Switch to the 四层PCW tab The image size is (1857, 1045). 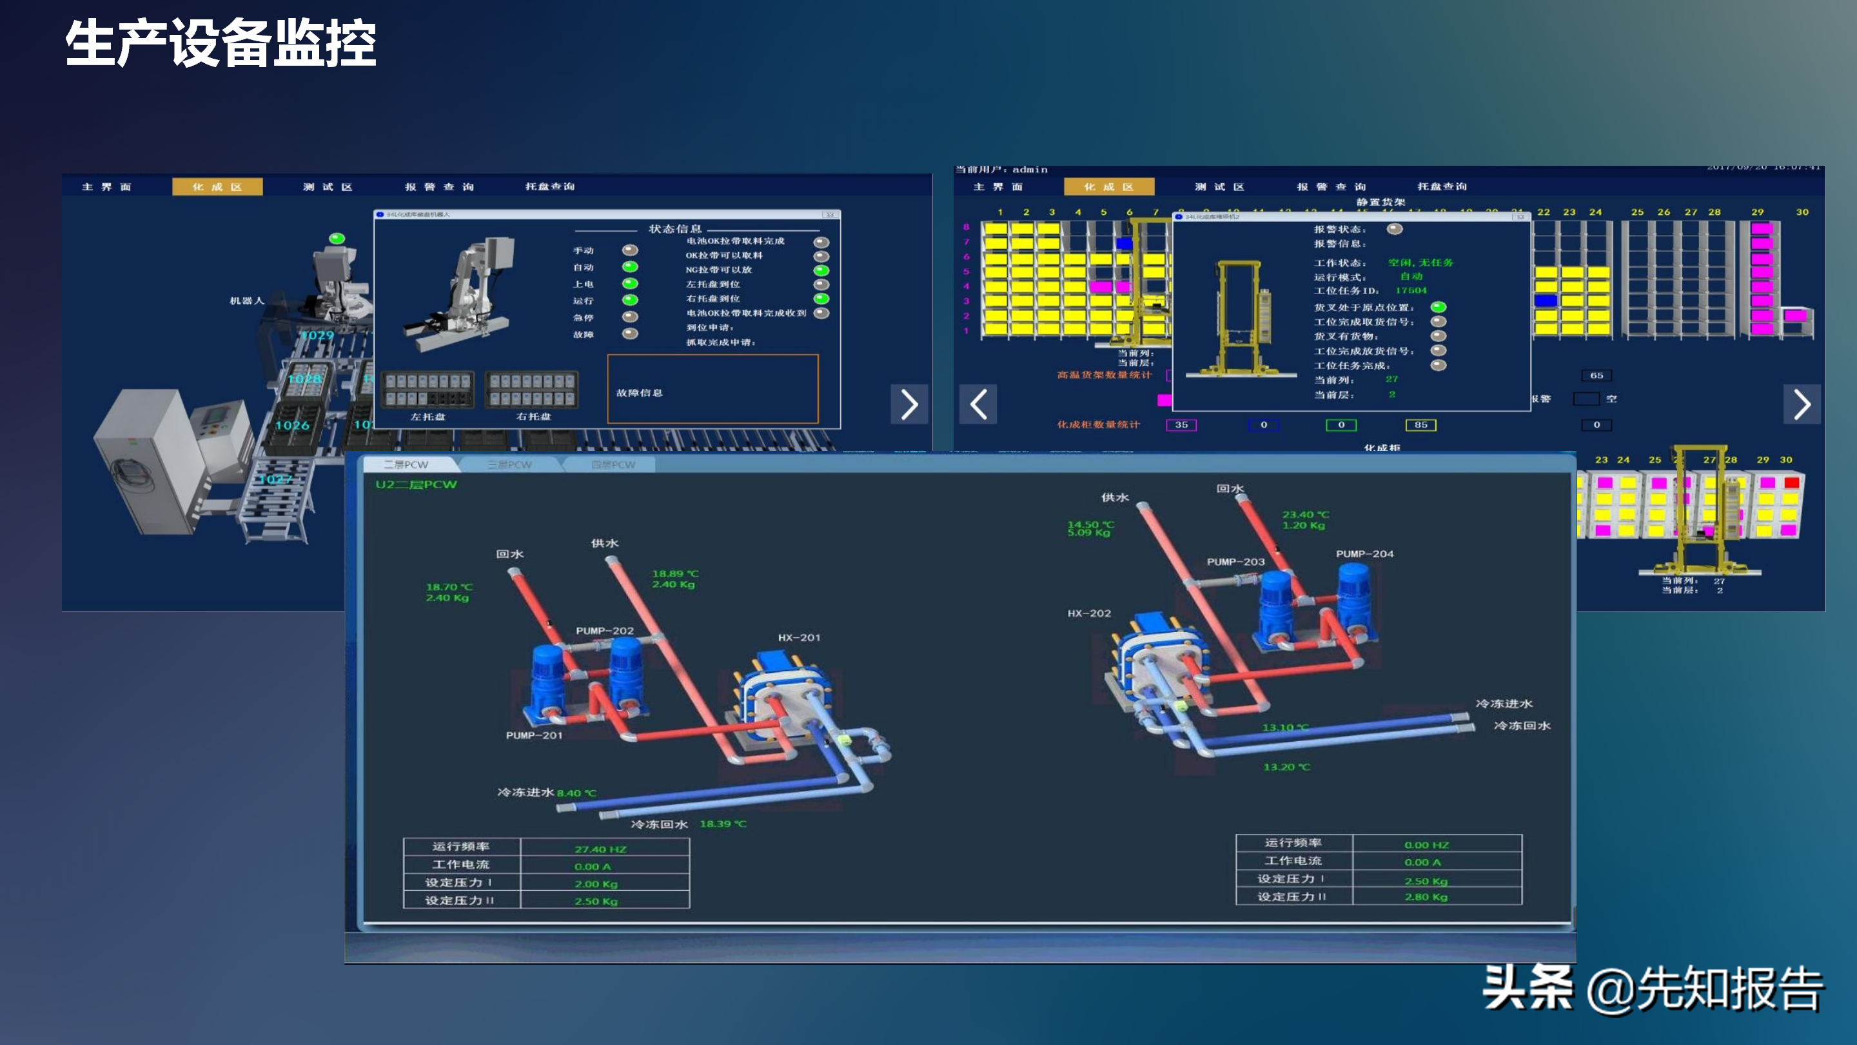click(613, 464)
